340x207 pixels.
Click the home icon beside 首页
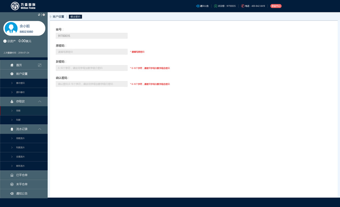pos(12,65)
